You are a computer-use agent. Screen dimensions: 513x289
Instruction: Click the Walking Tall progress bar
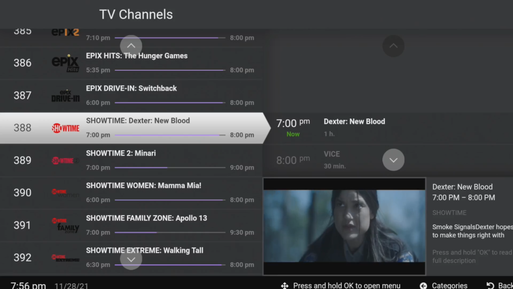coord(170,265)
